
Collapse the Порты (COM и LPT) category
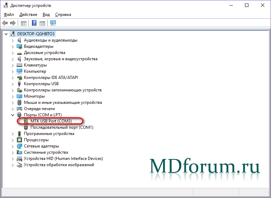pos(12,115)
